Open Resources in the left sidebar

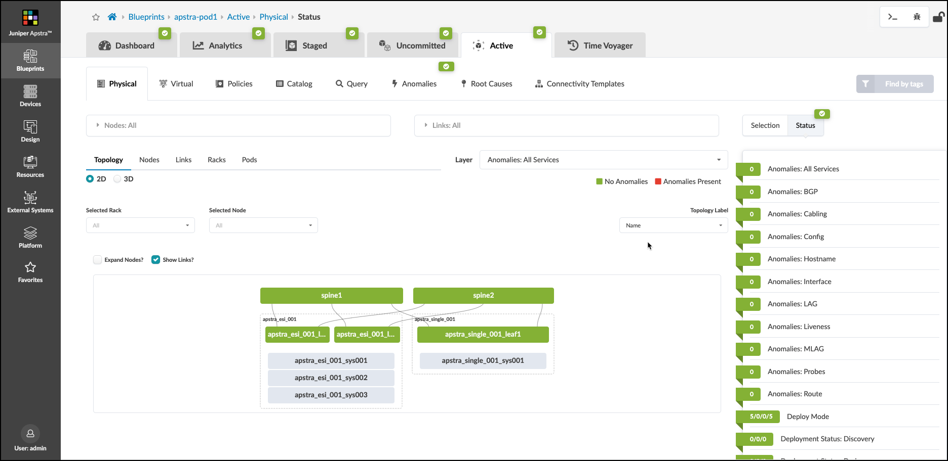30,167
